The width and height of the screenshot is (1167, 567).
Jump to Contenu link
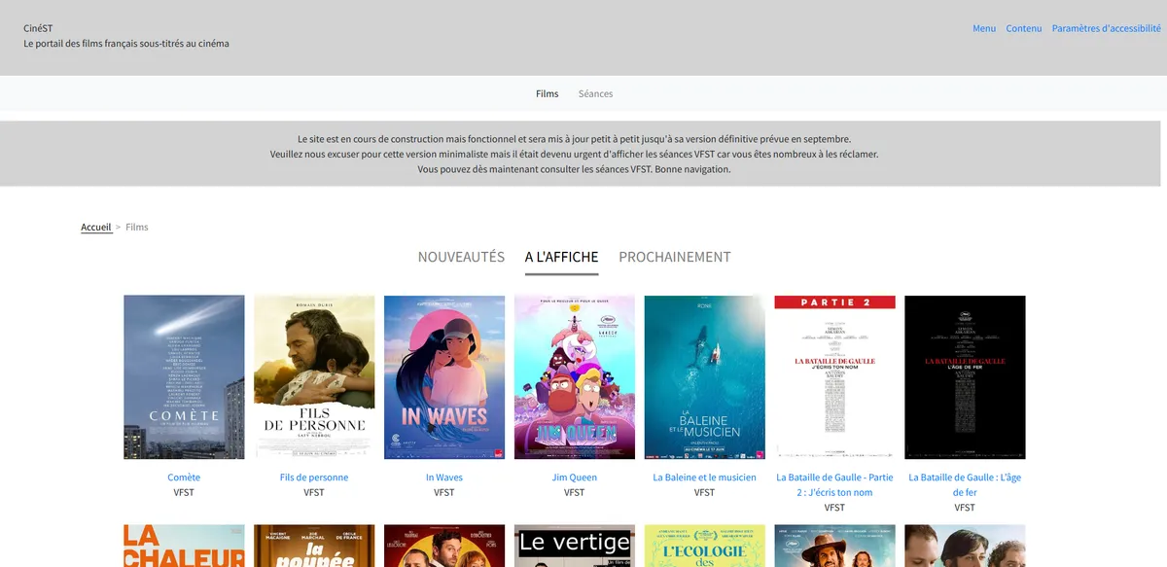(x=1024, y=28)
